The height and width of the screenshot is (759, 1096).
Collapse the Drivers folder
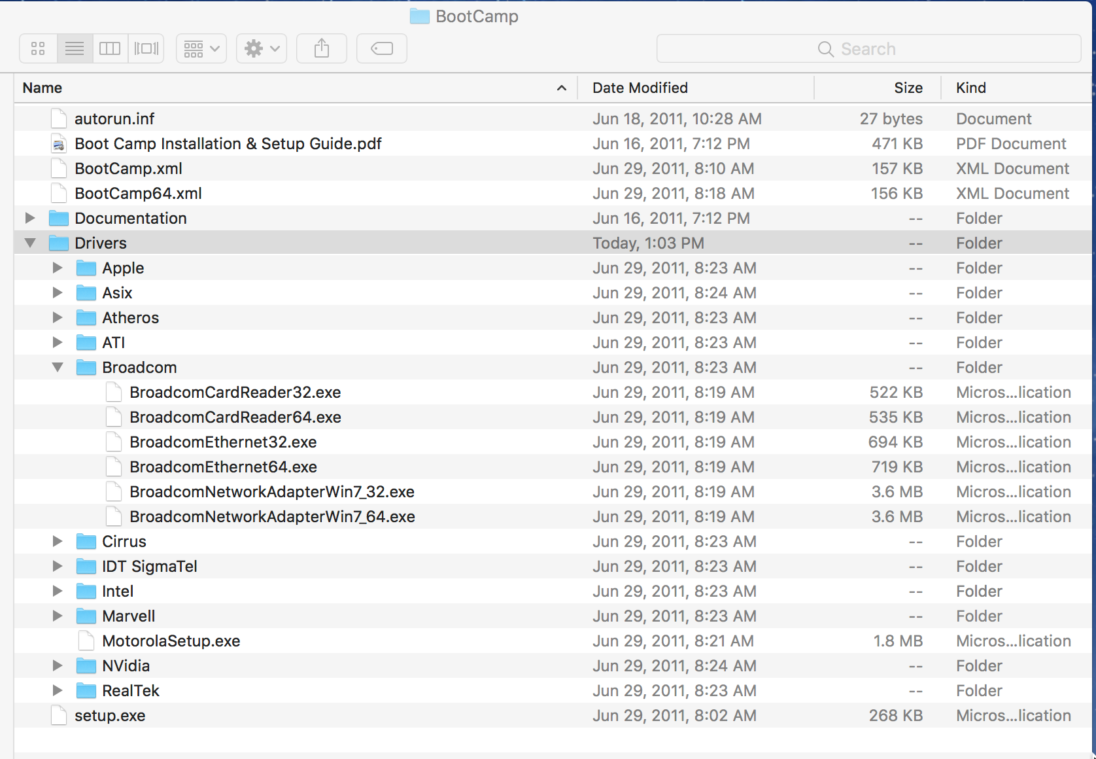pyautogui.click(x=30, y=243)
